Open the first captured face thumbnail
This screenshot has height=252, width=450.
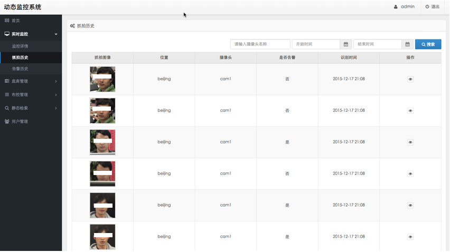(x=102, y=79)
